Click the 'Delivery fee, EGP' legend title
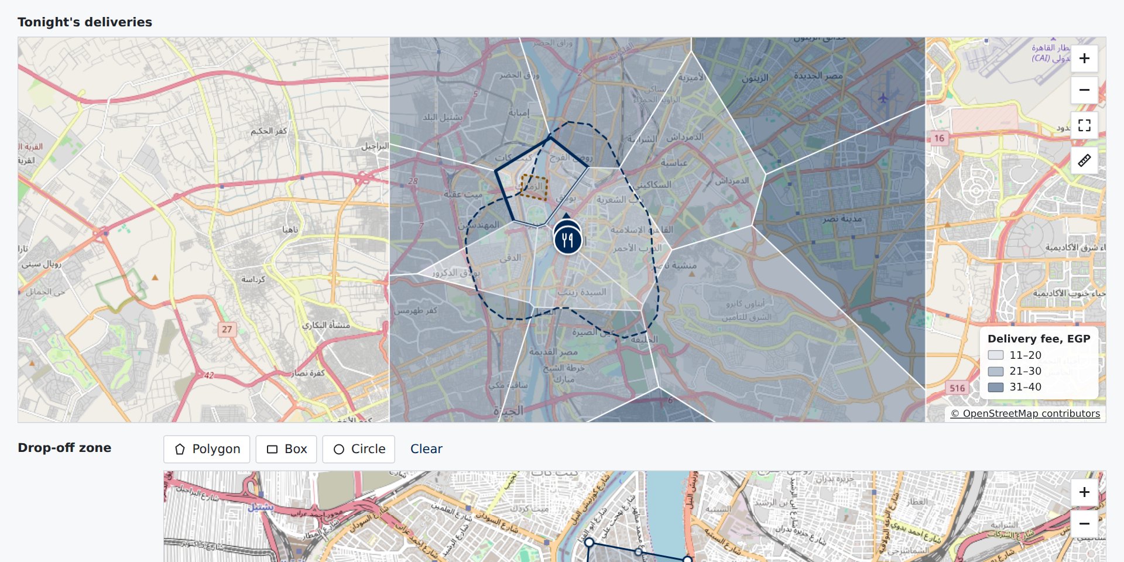The image size is (1124, 562). tap(1039, 339)
